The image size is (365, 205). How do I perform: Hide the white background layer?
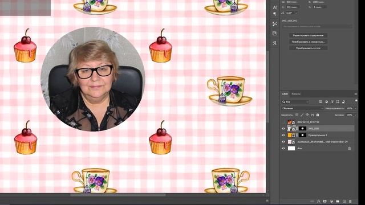click(283, 148)
